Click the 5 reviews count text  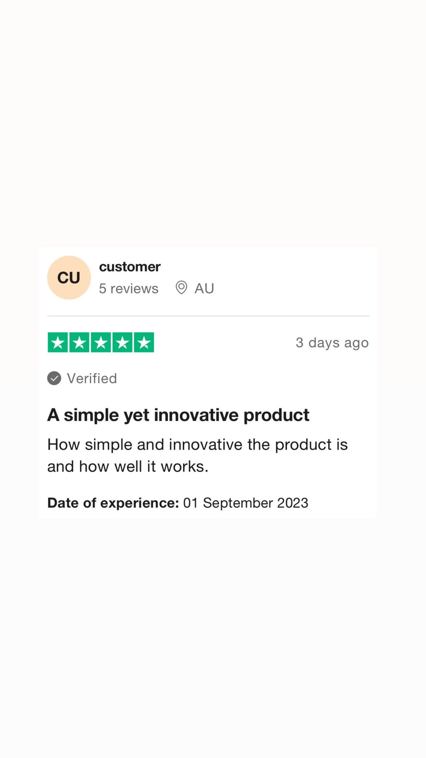click(x=128, y=288)
